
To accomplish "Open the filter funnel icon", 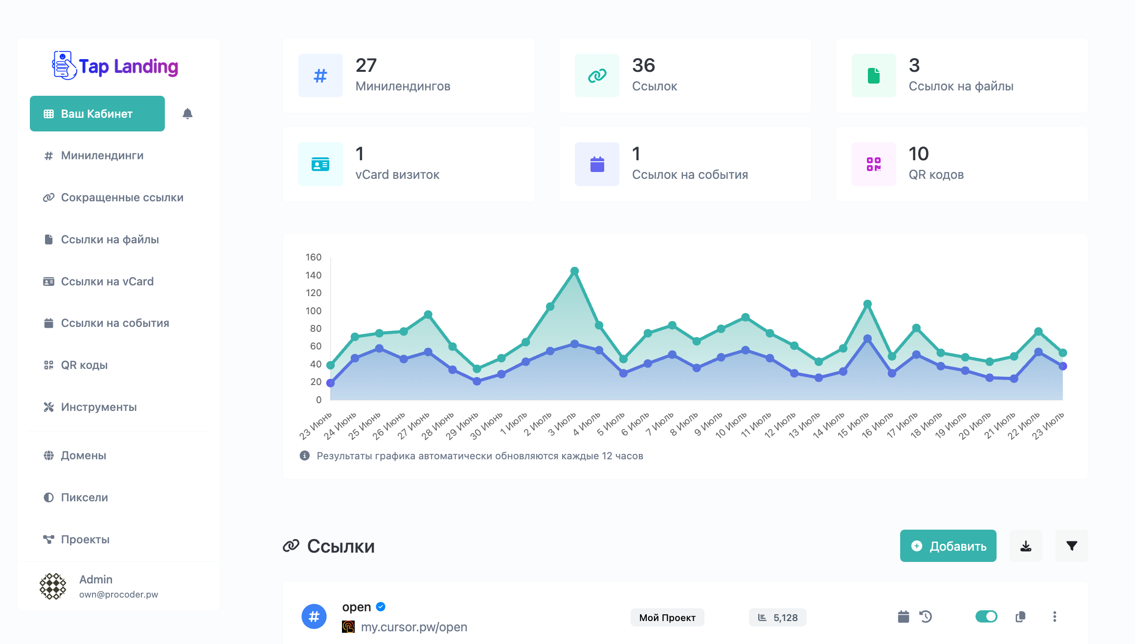I will (1071, 546).
